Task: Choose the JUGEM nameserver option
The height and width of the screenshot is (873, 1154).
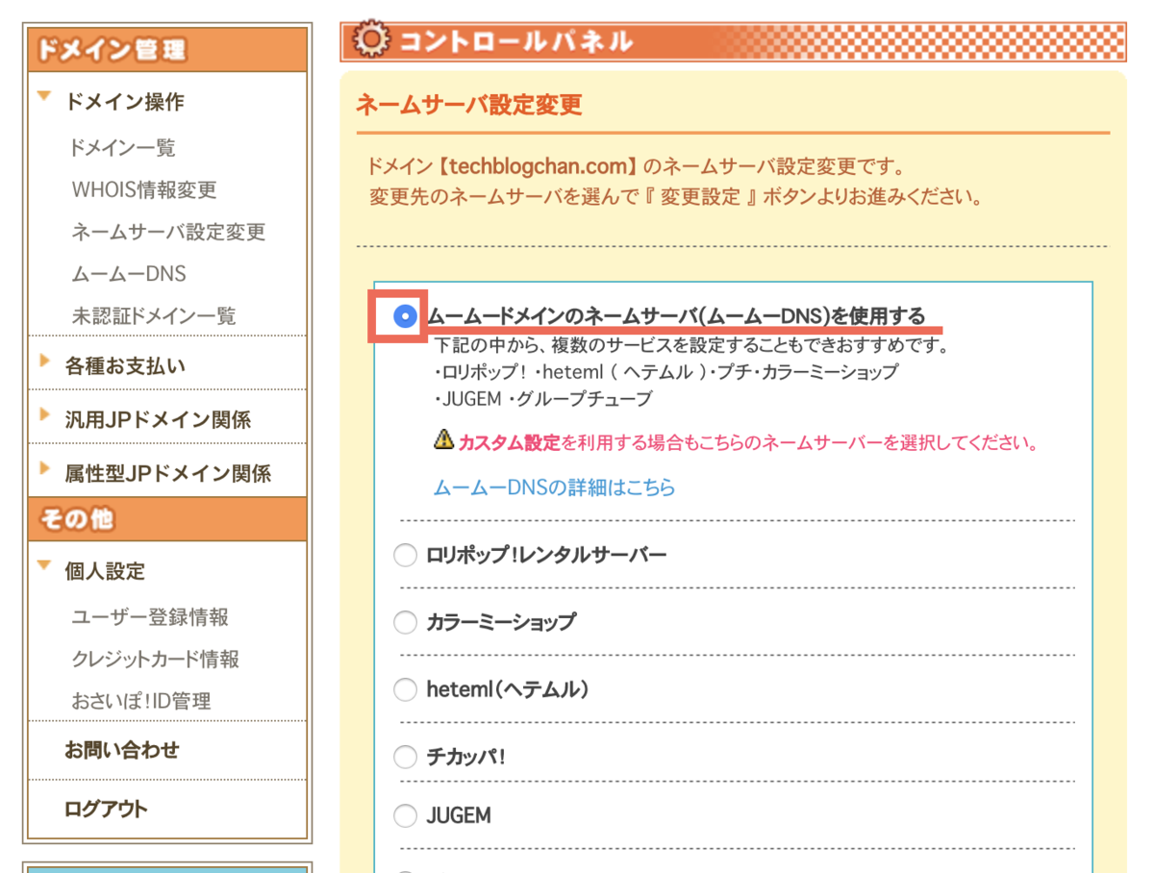Action: 405,815
